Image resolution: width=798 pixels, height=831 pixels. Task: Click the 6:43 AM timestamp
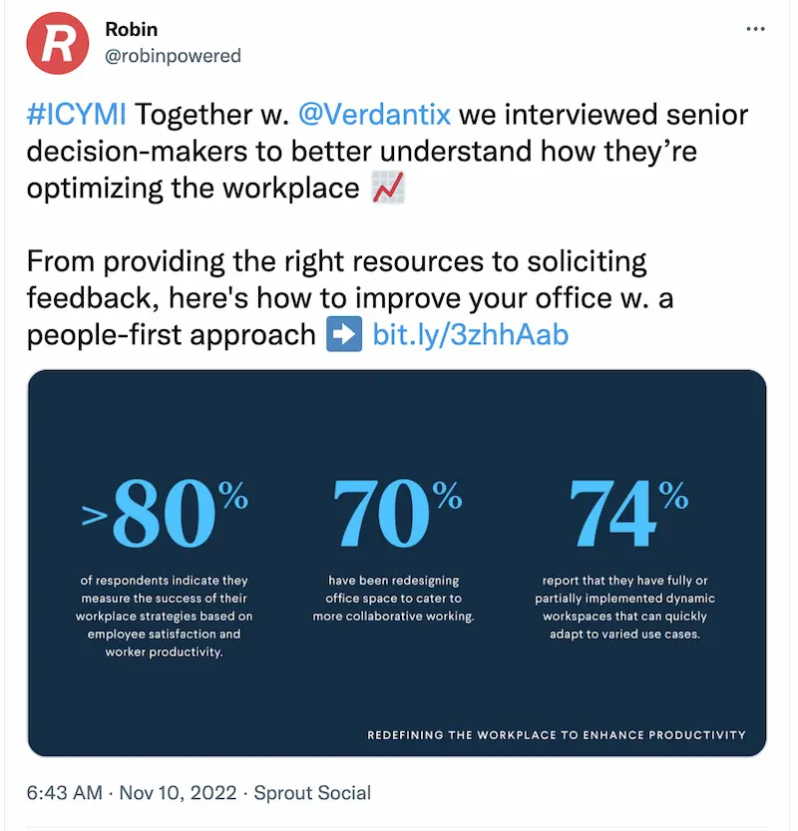[x=64, y=793]
